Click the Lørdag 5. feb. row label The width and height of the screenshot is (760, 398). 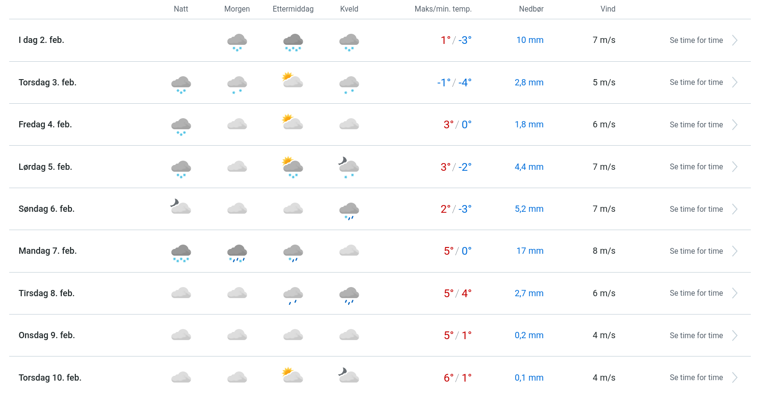pyautogui.click(x=45, y=167)
